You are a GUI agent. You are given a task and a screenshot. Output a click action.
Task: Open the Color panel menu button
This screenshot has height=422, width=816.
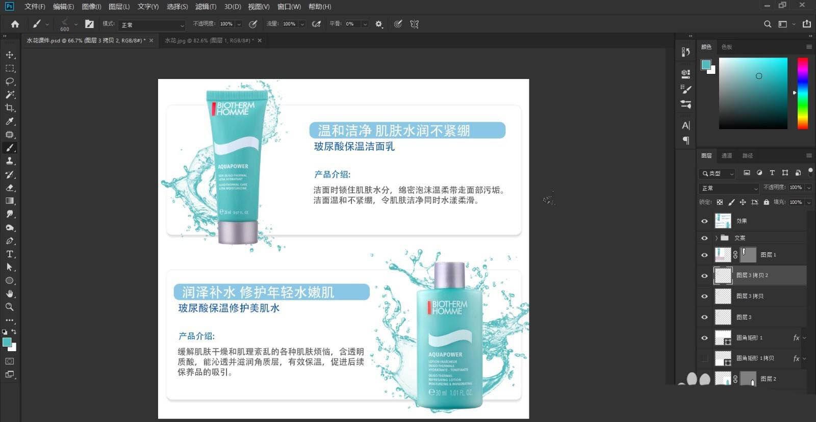(x=809, y=47)
